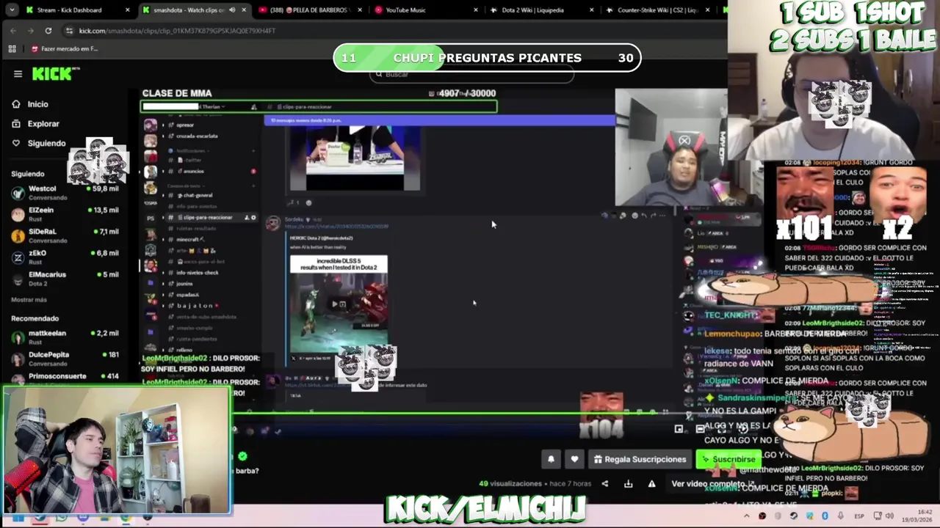This screenshot has width=940, height=528.
Task: Open DulcePepita recommended channel
Action: [65, 359]
